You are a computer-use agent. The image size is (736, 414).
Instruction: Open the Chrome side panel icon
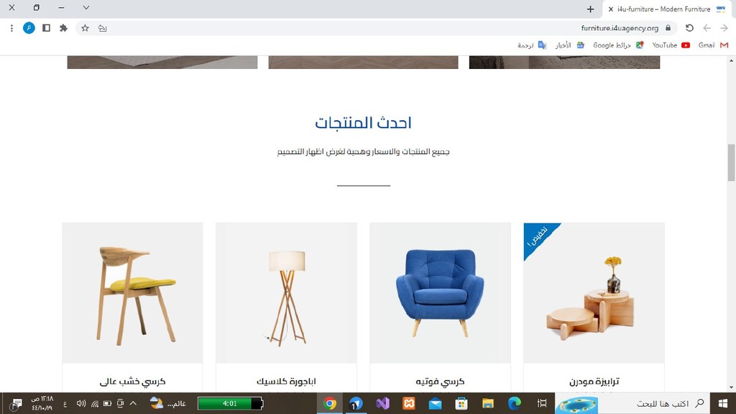coord(46,28)
